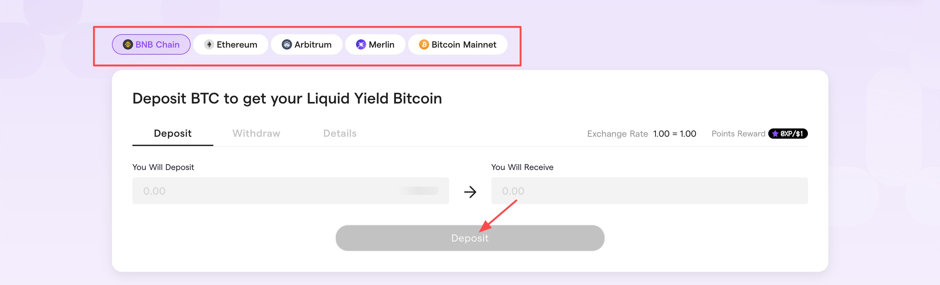Click the Merlin star icon

(x=361, y=44)
